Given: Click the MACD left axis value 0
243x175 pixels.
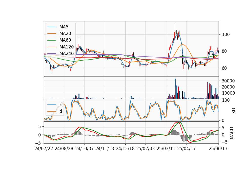Looking at the screenshot, I should (40, 135).
